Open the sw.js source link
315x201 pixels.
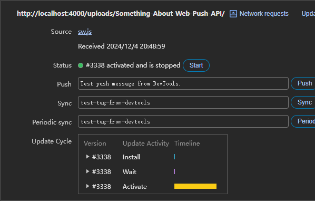point(85,32)
